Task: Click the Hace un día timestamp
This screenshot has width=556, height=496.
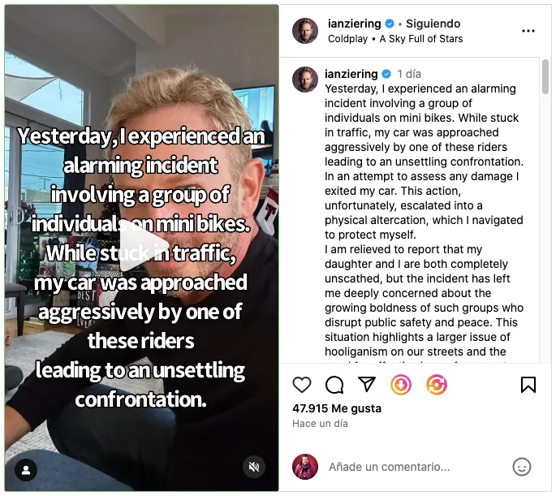Action: coord(320,424)
